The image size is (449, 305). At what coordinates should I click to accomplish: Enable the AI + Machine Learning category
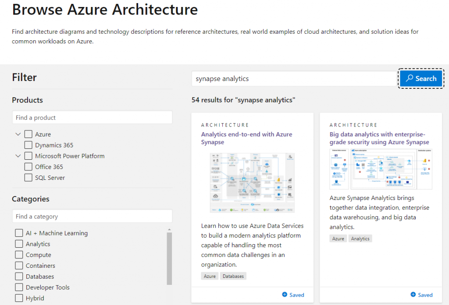(x=19, y=233)
